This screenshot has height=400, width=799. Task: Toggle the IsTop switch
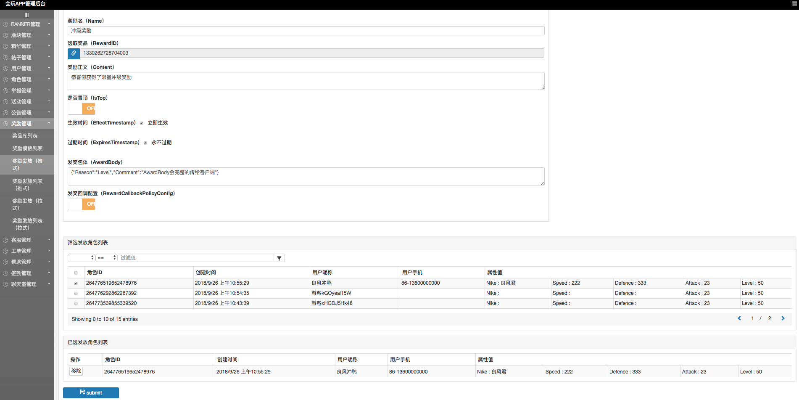pos(82,109)
